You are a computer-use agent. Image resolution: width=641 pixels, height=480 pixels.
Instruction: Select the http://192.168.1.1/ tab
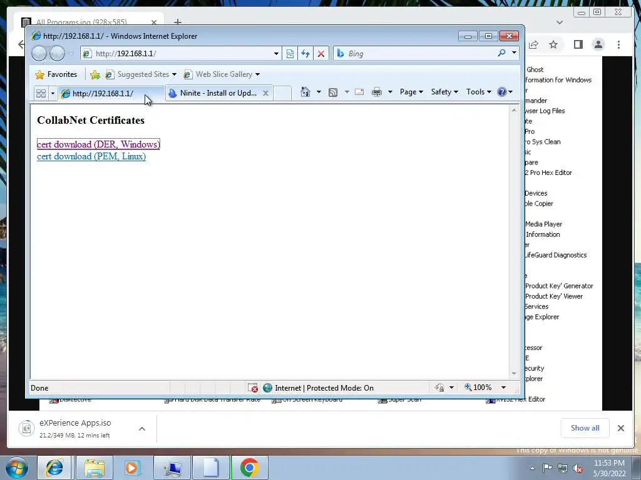(111, 94)
